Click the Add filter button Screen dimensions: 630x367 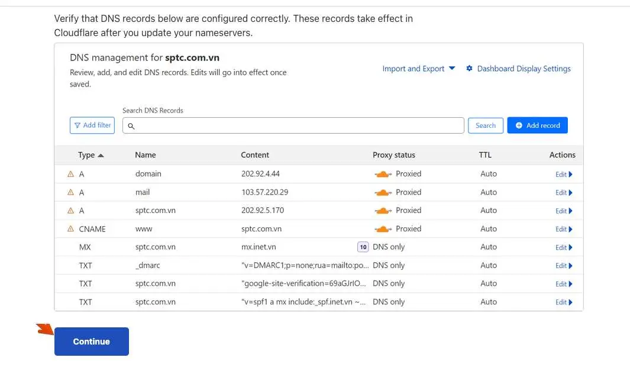click(x=92, y=125)
